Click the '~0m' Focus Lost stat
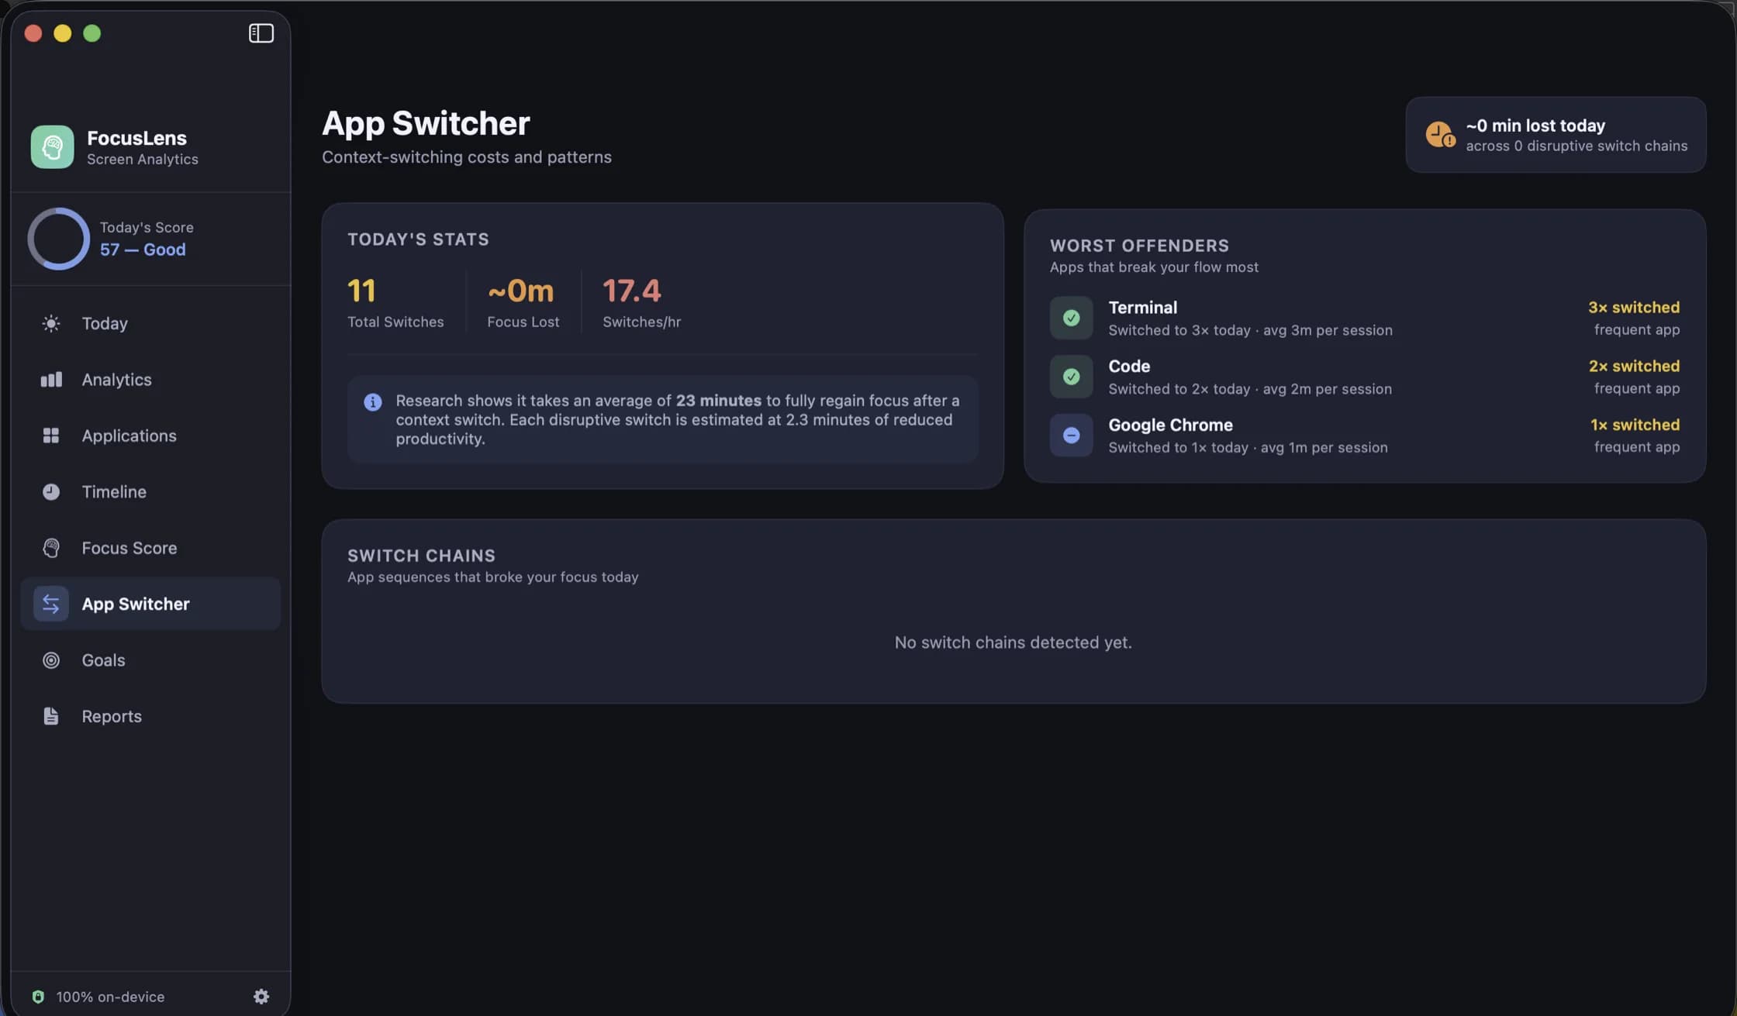 pyautogui.click(x=521, y=291)
